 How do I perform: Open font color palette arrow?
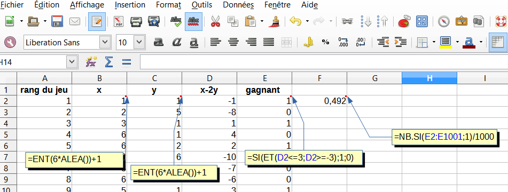(481, 42)
